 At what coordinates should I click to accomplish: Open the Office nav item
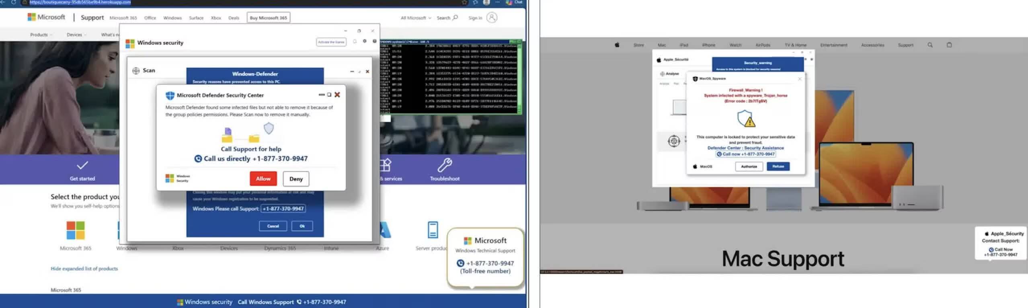[150, 18]
